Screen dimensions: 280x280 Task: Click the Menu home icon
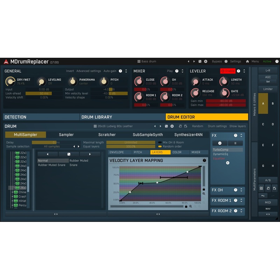click(x=247, y=62)
